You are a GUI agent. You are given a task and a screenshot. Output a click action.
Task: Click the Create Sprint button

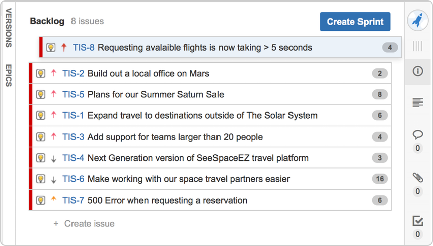(x=355, y=22)
